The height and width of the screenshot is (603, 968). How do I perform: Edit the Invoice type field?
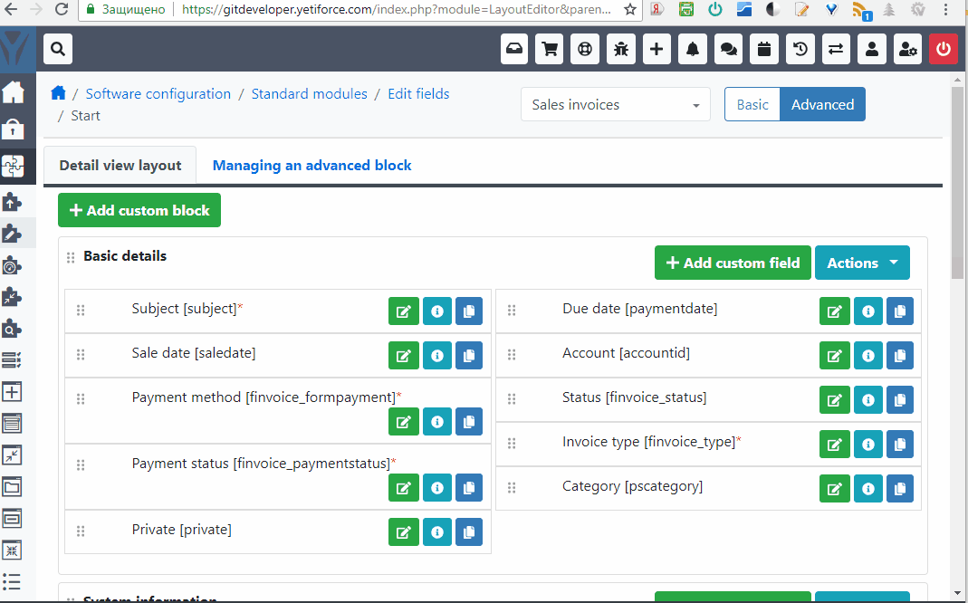835,445
